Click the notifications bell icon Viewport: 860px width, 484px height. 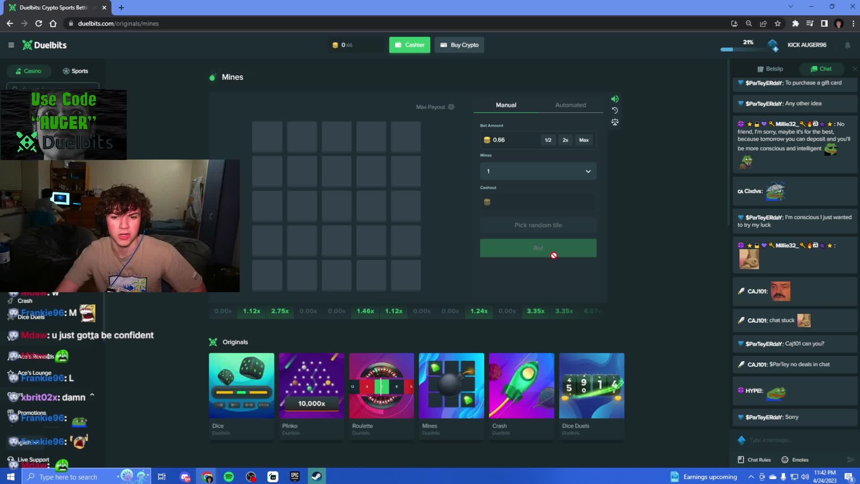tap(847, 45)
